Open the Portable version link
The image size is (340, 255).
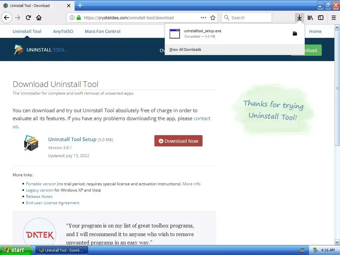[x=41, y=184]
